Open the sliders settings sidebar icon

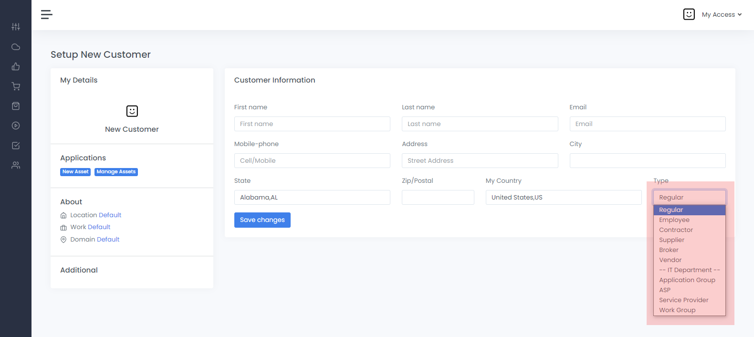click(x=16, y=27)
